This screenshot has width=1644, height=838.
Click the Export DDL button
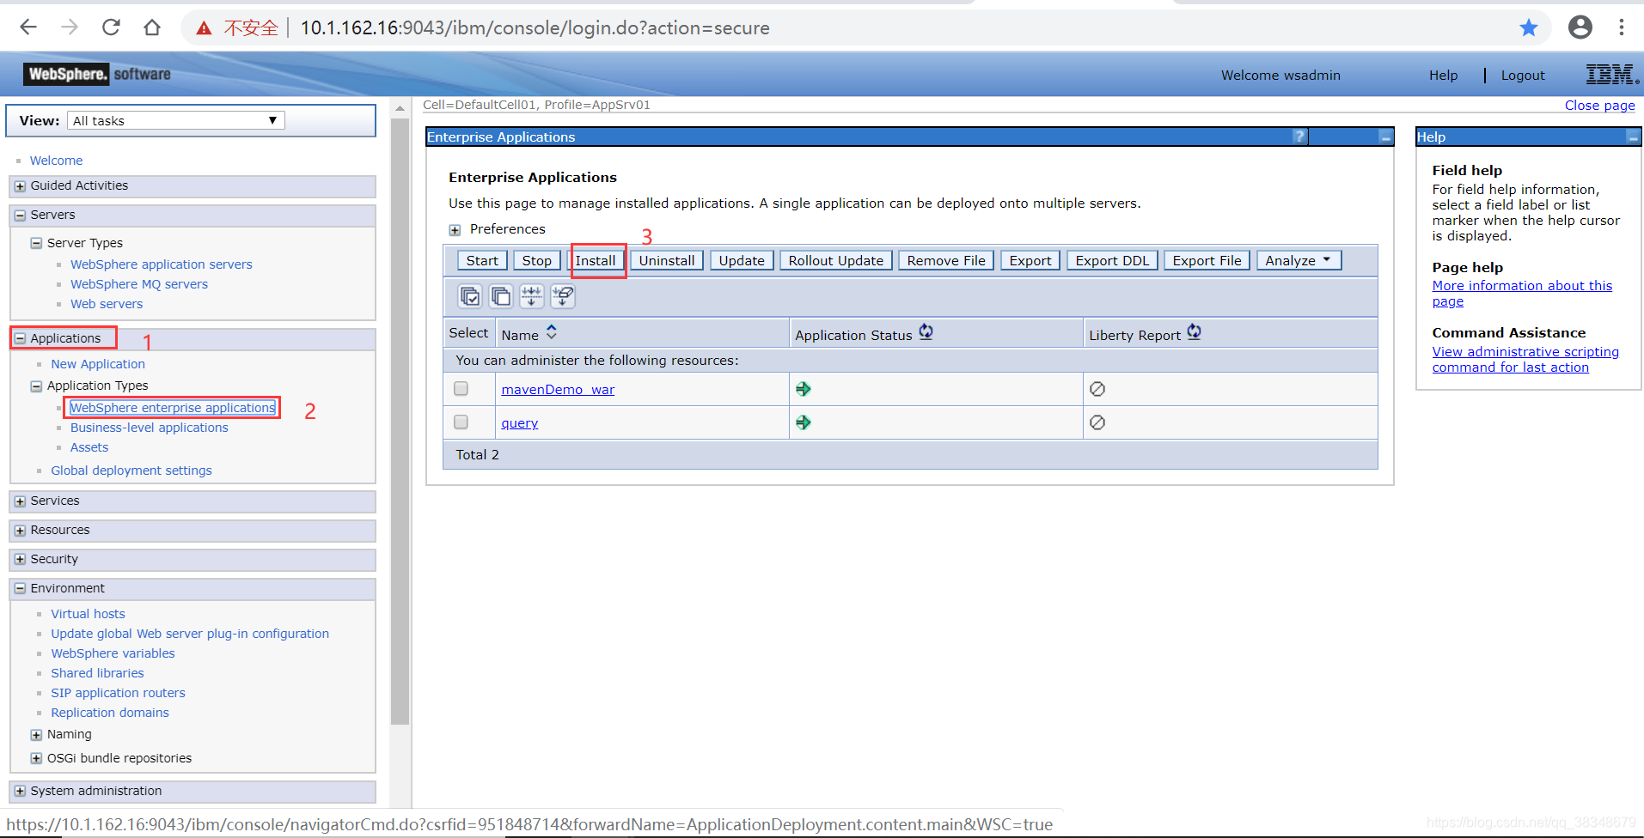click(1112, 260)
